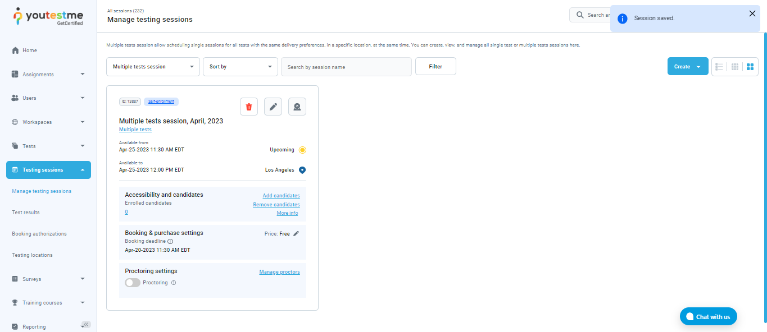Open the webcam proctoring icon button
Viewport: 767px width, 332px height.
297,107
